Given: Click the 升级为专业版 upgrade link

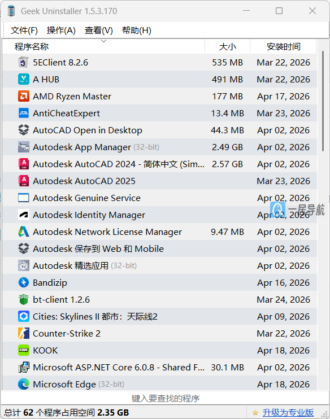Looking at the screenshot, I should pos(288,413).
